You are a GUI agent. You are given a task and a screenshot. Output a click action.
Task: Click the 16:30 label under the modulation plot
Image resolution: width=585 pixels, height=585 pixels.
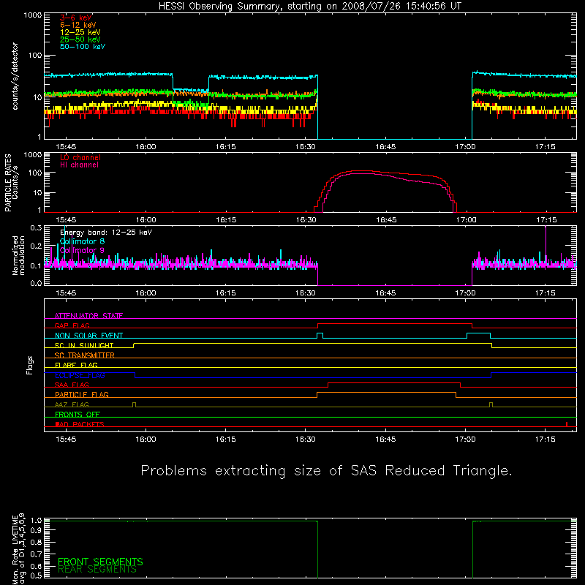point(306,293)
